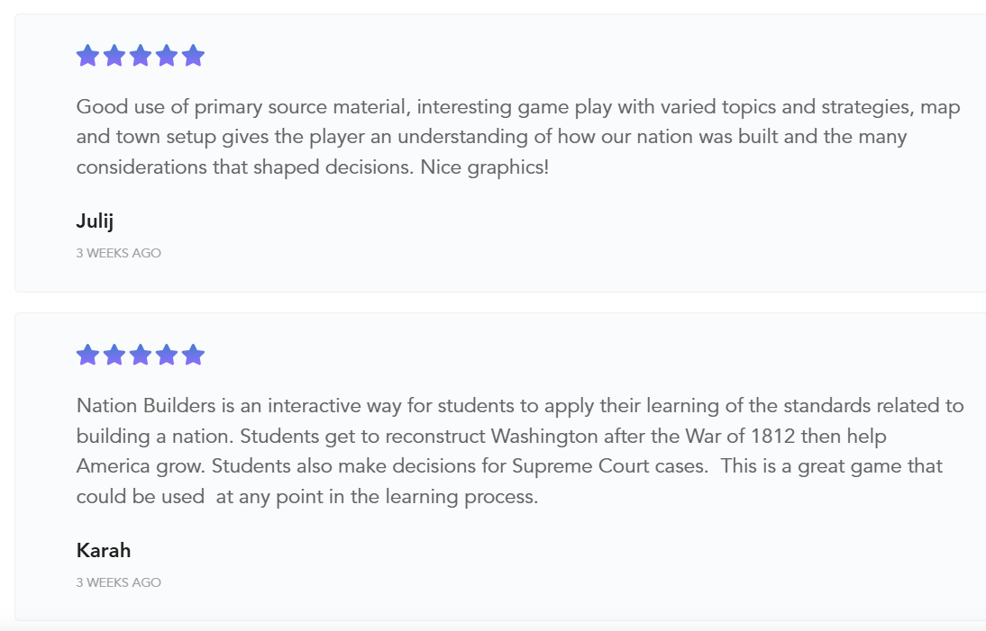Click the third star in Karah's rating
The image size is (986, 631).
coord(141,356)
